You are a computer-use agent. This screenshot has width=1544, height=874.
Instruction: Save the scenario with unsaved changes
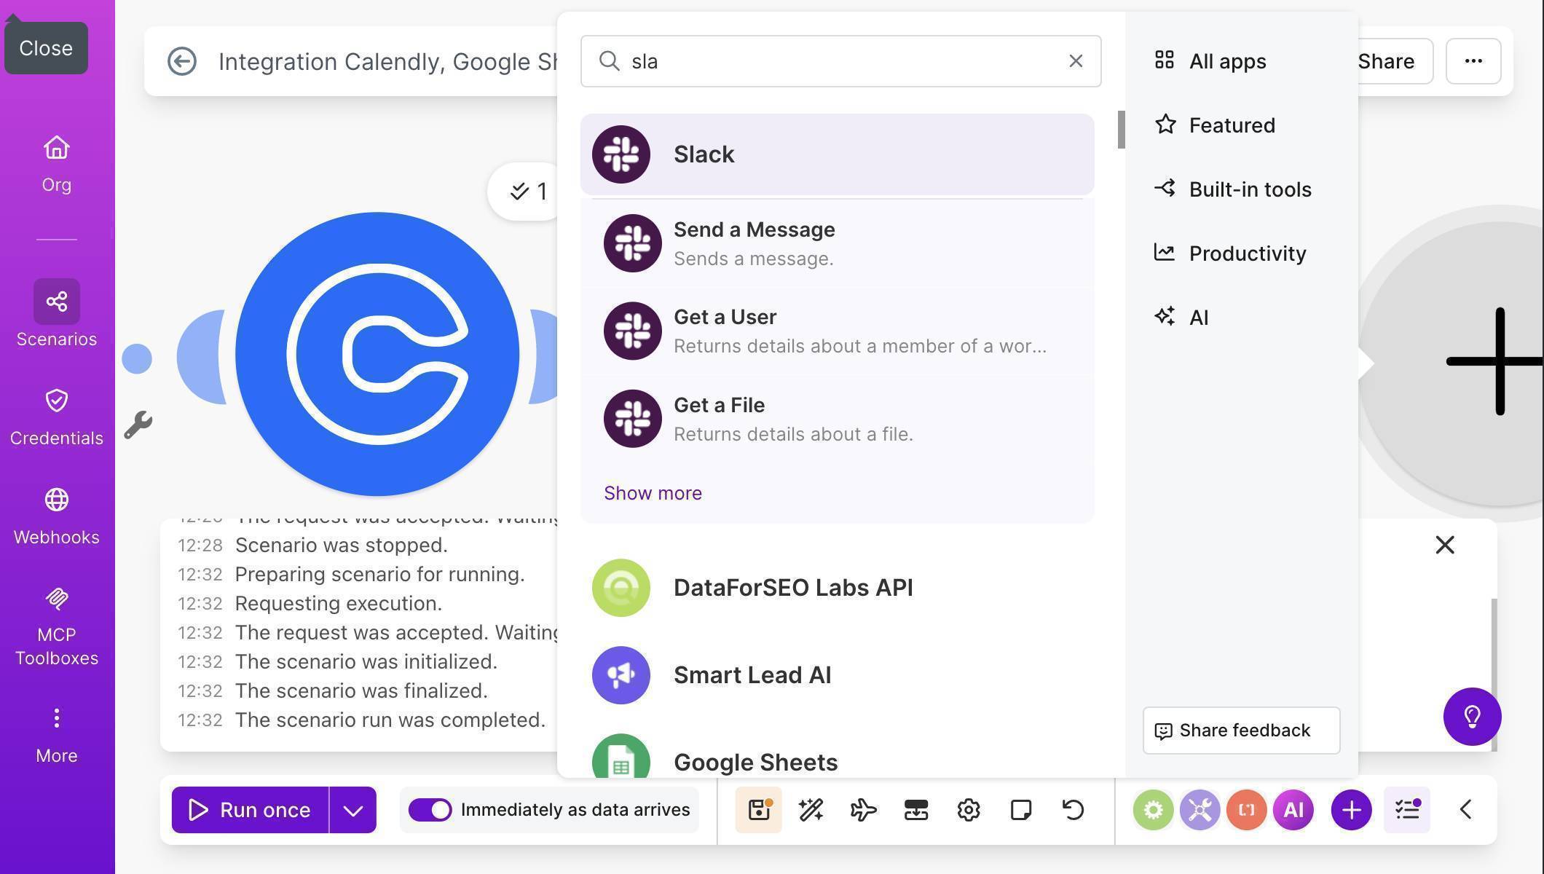757,809
